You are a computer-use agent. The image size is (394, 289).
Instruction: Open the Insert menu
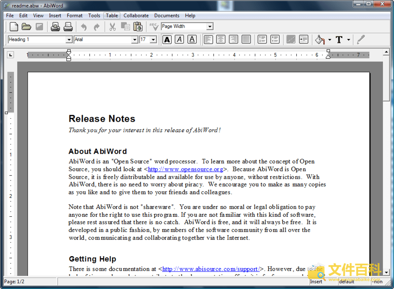55,15
